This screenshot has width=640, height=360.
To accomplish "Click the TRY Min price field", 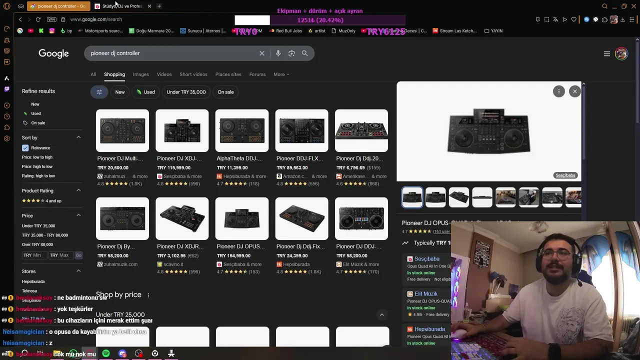I will pos(34,255).
